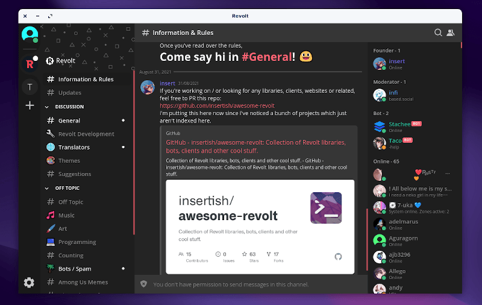Open the Revolt server name header
The height and width of the screenshot is (305, 482).
point(65,60)
